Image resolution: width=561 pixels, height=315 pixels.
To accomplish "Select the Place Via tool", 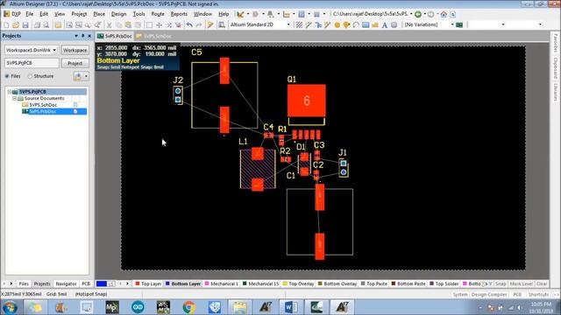I will click(x=346, y=25).
